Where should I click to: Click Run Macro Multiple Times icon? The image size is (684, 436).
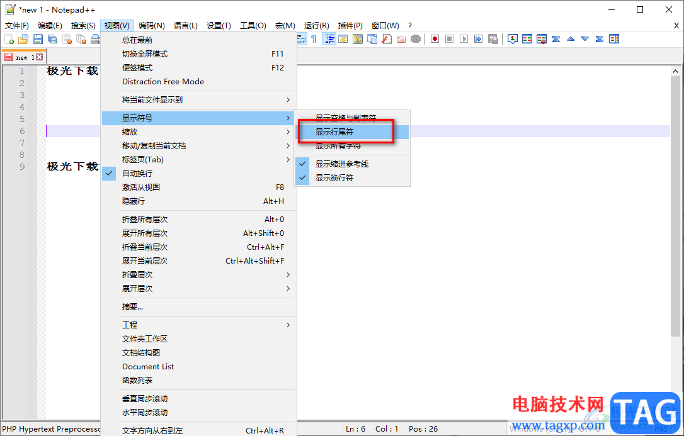point(479,39)
